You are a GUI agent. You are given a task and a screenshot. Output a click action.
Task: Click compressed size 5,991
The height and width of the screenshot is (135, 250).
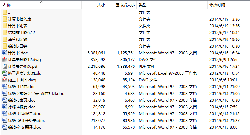130,73
